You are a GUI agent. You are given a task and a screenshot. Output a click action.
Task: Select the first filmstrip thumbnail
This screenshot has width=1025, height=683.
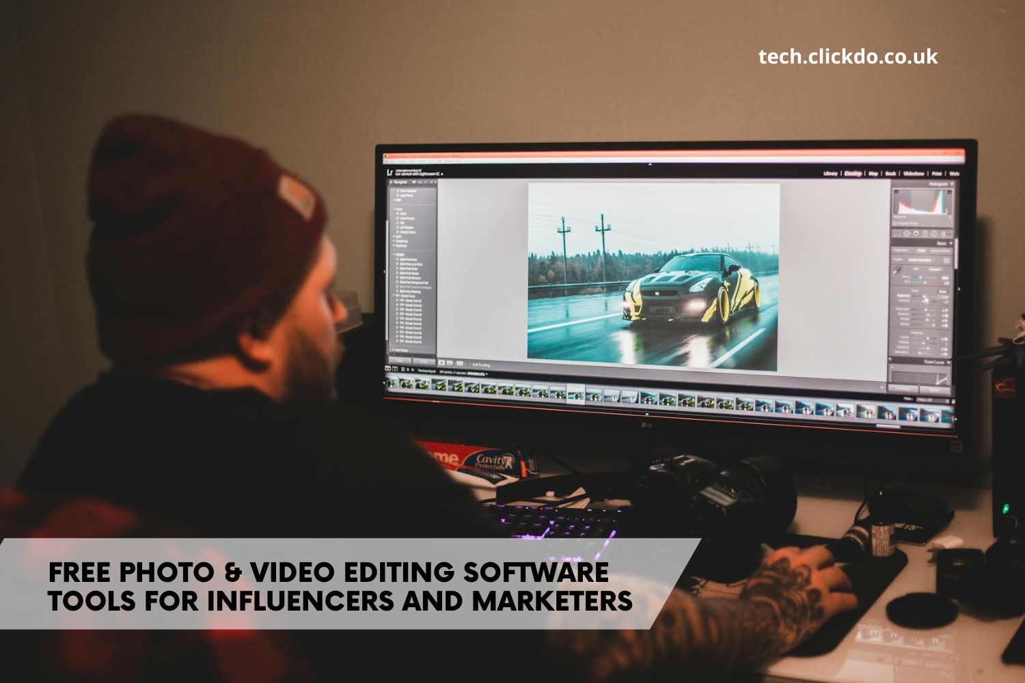click(x=392, y=382)
